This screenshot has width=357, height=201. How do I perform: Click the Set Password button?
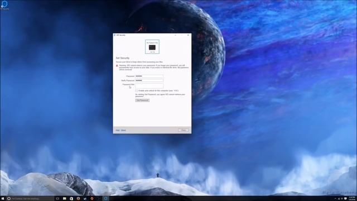(142, 100)
